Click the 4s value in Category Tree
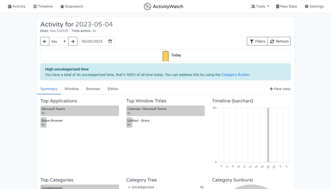This screenshot has width=331, height=189. click(x=202, y=187)
